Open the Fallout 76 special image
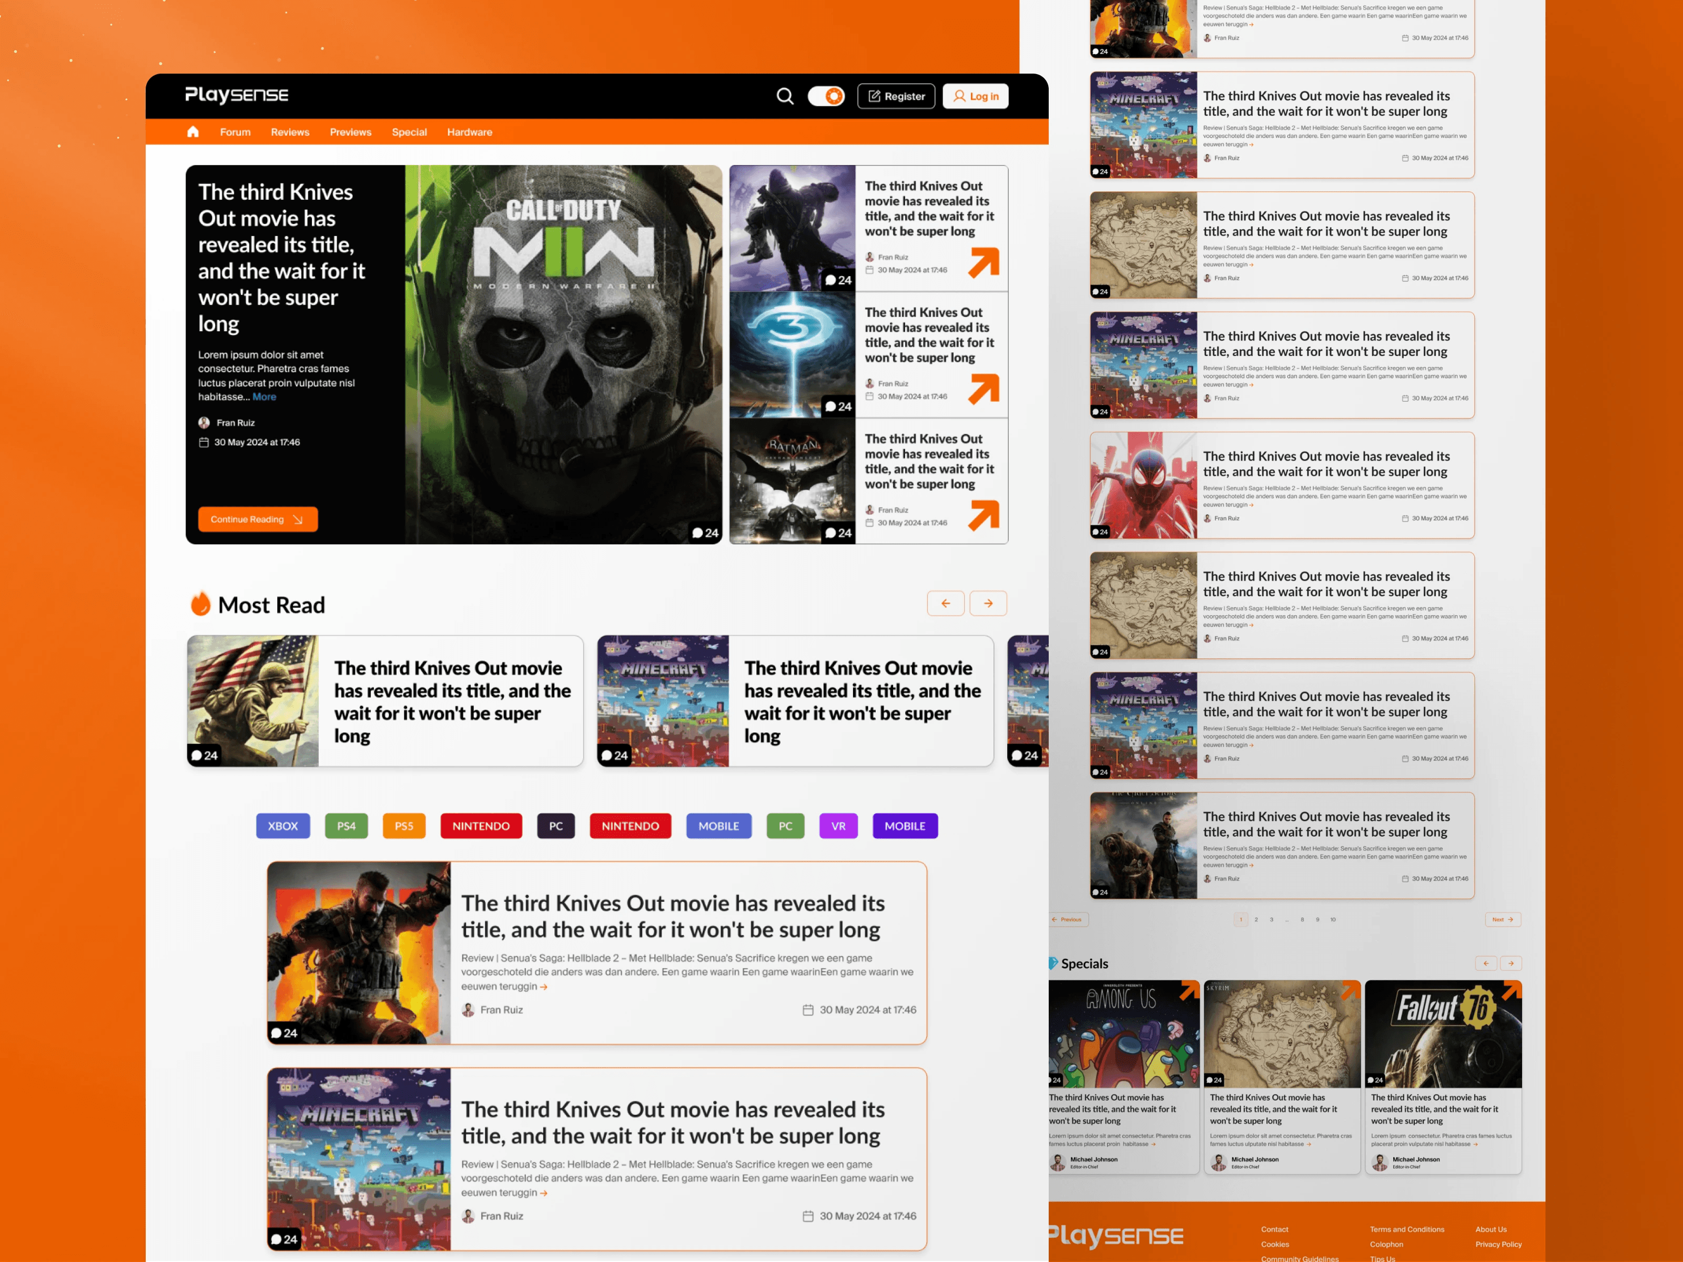The image size is (1683, 1262). (1443, 1034)
